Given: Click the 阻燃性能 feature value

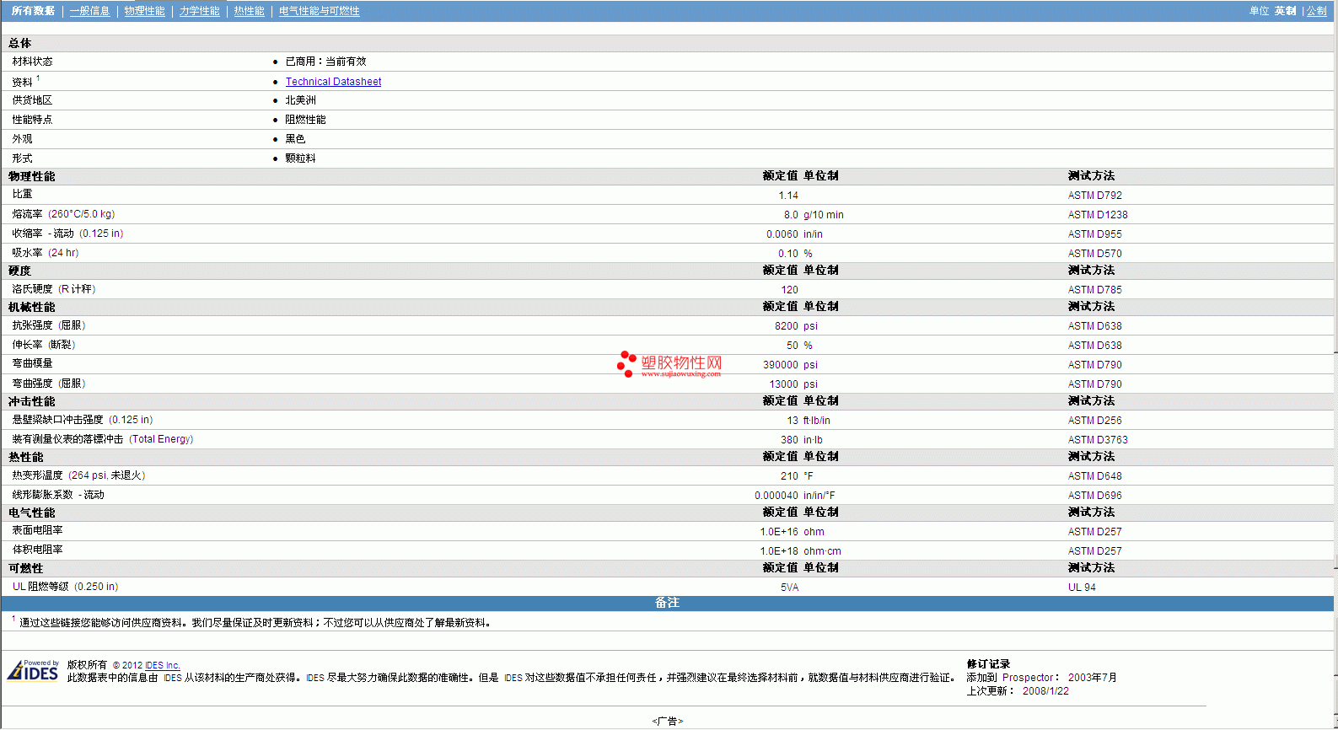Looking at the screenshot, I should pos(305,120).
